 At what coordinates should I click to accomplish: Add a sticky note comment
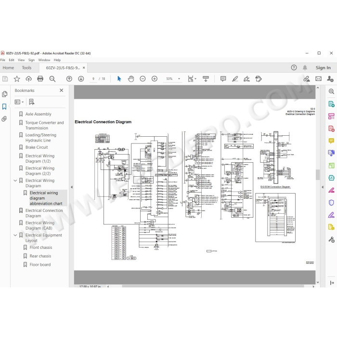pos(223,79)
